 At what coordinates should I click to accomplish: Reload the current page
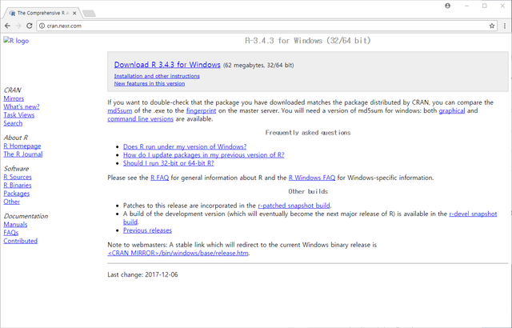coord(37,26)
